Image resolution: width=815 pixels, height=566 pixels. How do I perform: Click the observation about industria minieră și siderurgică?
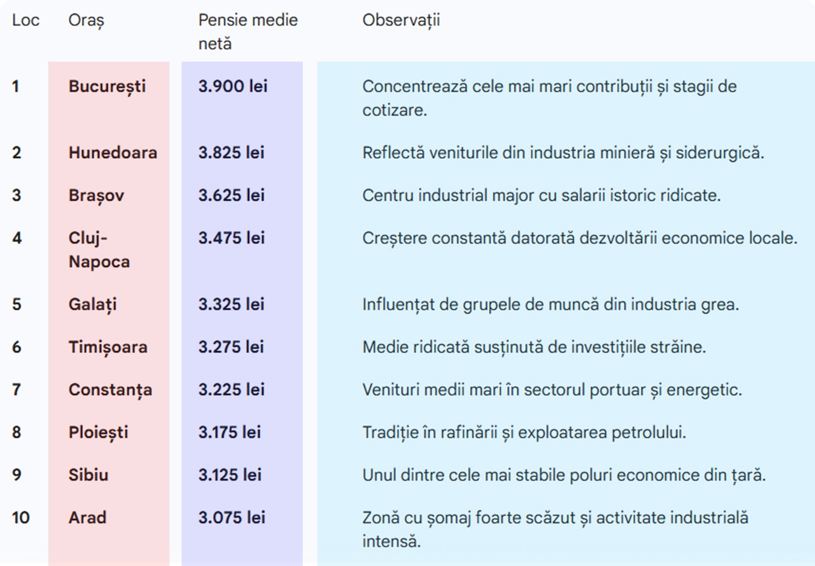[x=563, y=152]
